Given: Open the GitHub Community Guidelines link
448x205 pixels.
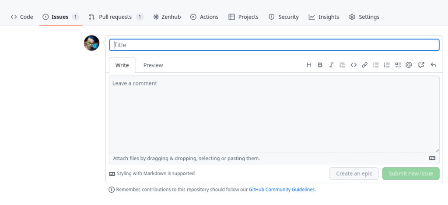Looking at the screenshot, I should (x=281, y=190).
